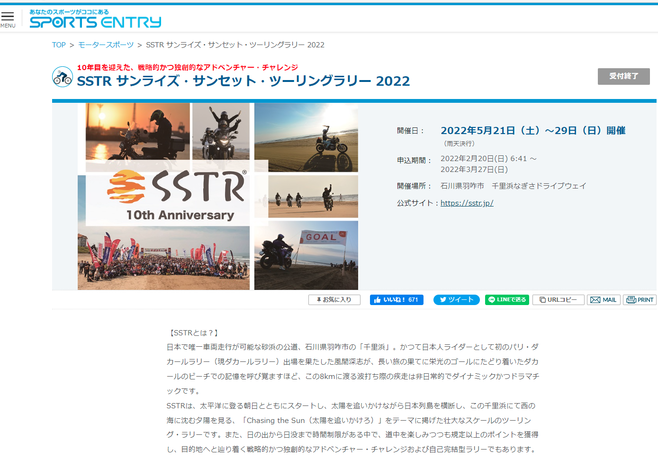The image size is (658, 459).
Task: Click the application start text 2022年2月20日(日) 6:41
Action: click(488, 159)
